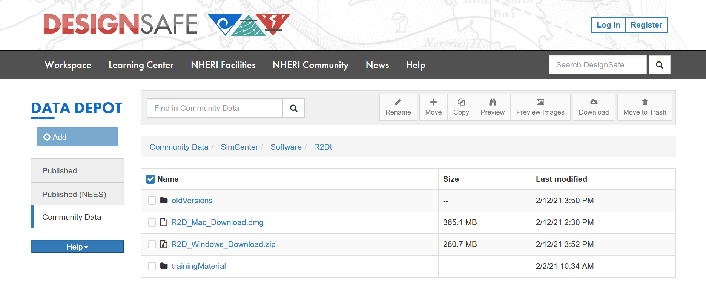Open the NHERI Community menu
This screenshot has height=299, width=706.
(310, 65)
